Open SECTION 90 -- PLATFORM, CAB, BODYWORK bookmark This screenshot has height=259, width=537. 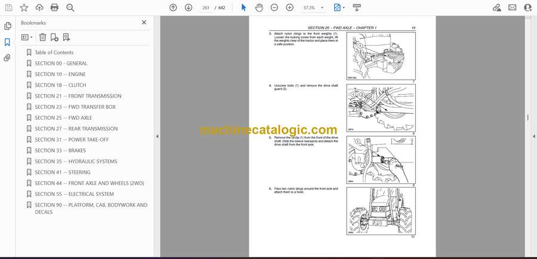tap(91, 208)
